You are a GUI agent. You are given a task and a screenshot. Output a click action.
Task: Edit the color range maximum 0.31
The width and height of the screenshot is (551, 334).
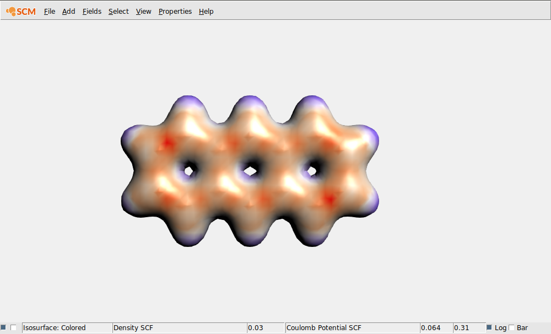tap(469, 328)
